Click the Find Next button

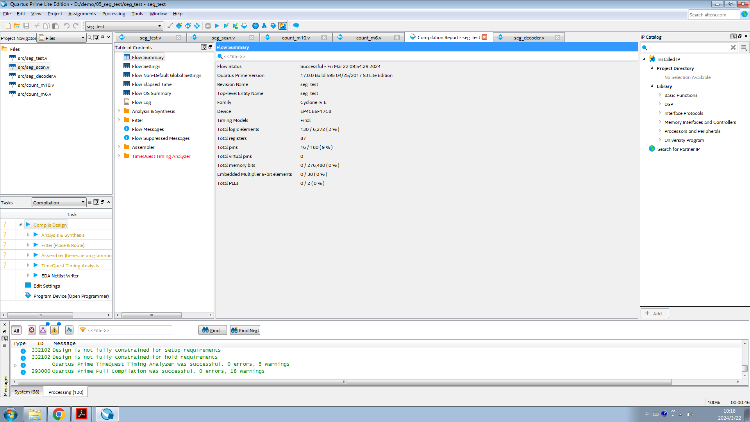(245, 330)
